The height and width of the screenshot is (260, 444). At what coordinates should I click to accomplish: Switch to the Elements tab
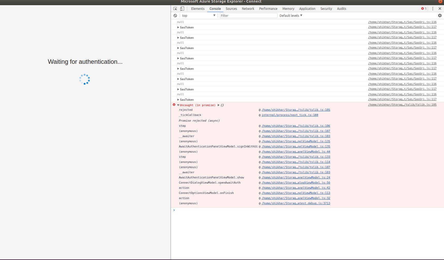click(198, 9)
